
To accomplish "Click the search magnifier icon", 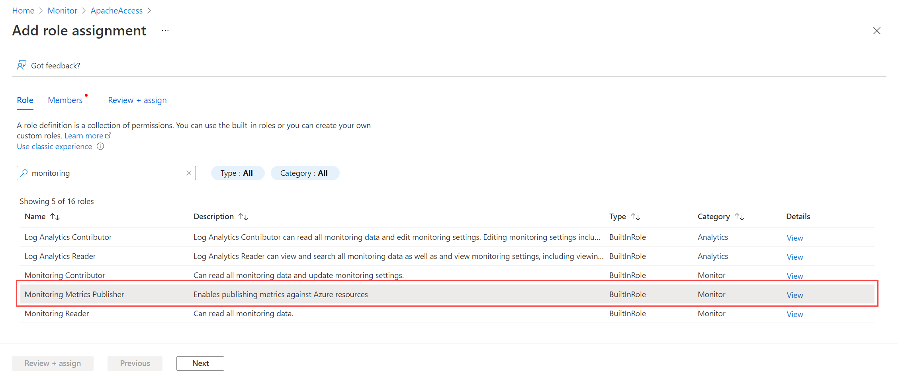I will [x=24, y=173].
